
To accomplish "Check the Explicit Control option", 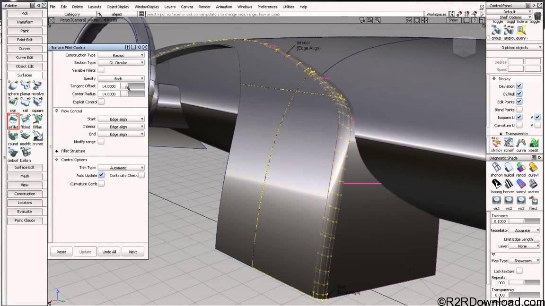I will coord(101,102).
